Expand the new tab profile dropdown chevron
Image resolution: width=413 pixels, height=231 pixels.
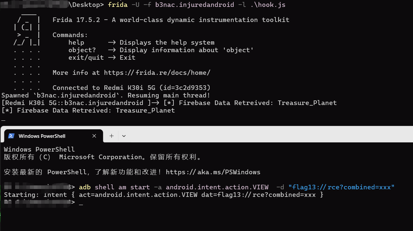point(124,136)
